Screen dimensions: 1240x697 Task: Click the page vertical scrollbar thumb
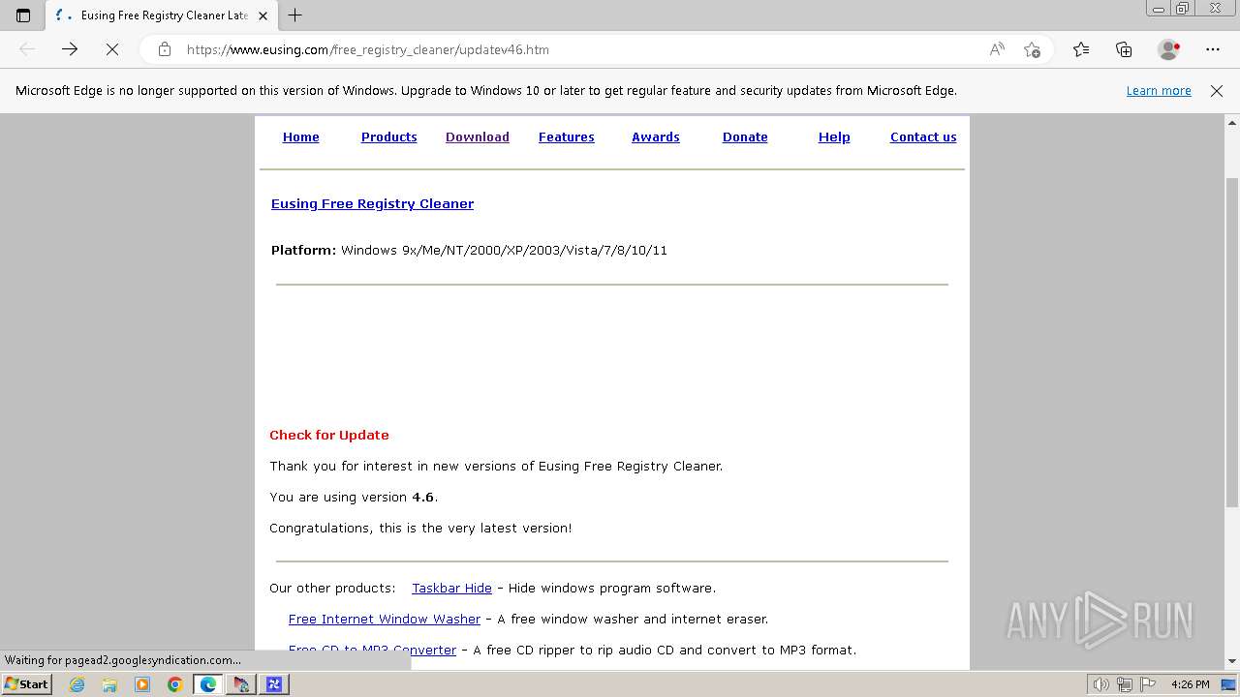pos(1232,344)
